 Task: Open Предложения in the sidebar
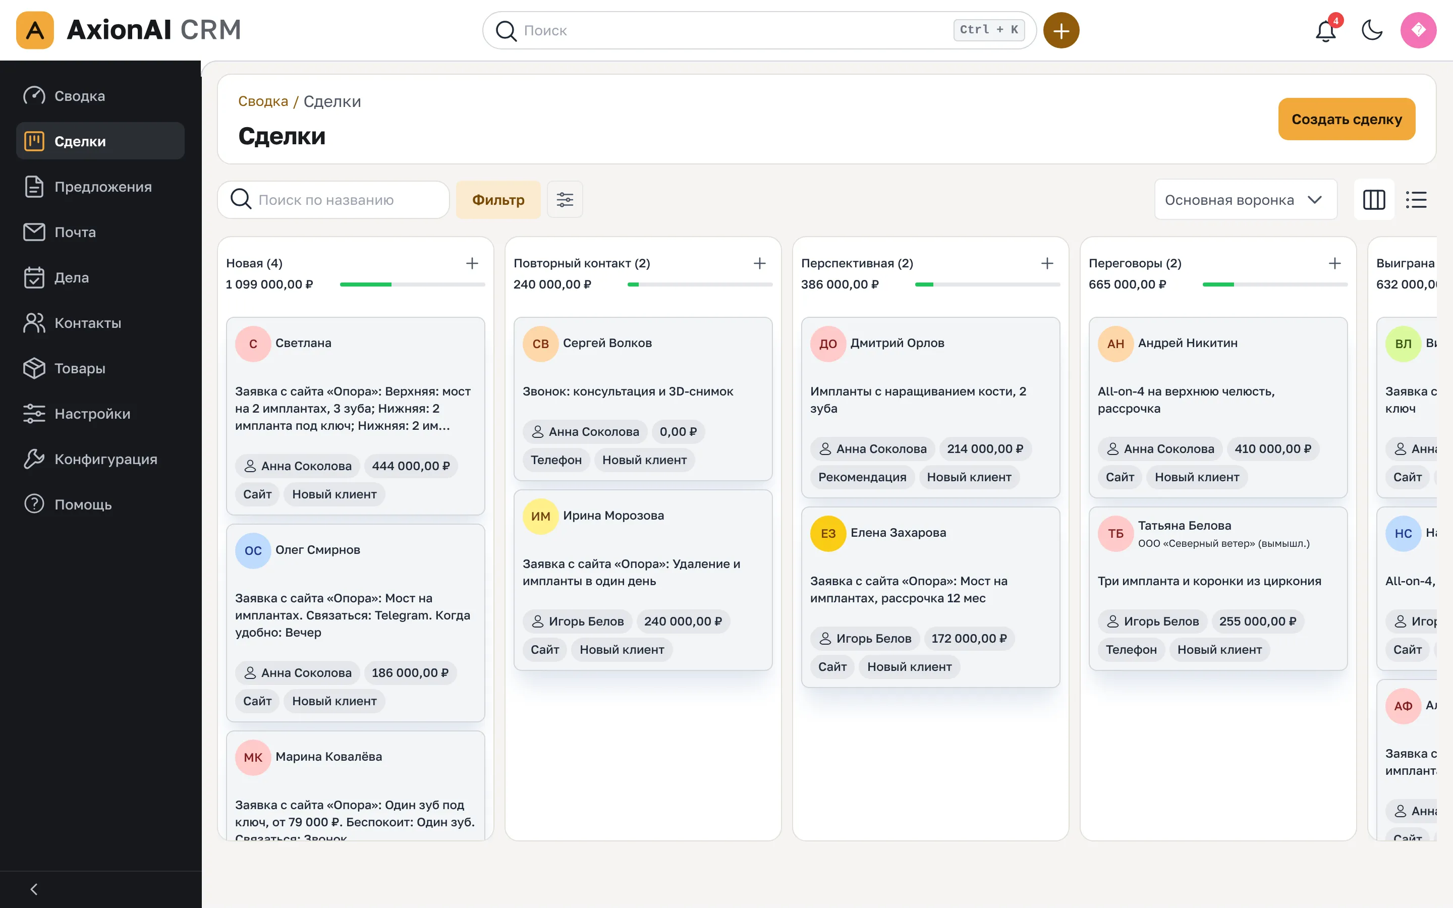point(100,186)
